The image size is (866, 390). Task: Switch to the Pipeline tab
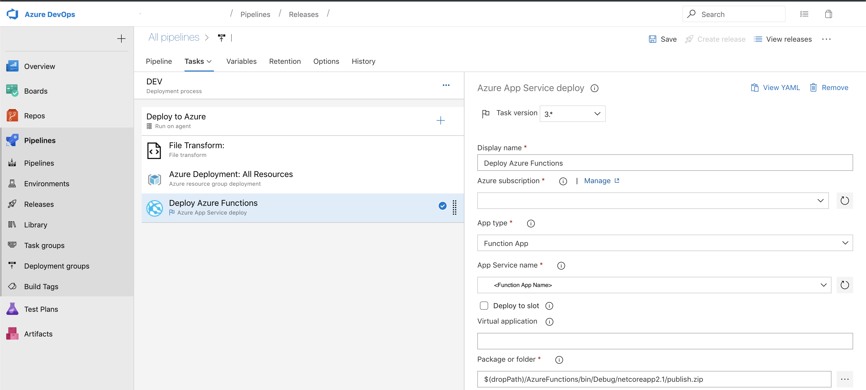pos(159,61)
